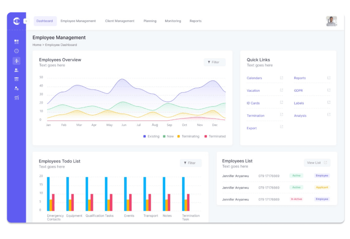Click external-link icon next to Analysis
Image resolution: width=350 pixels, height=239 pixels.
329,114
